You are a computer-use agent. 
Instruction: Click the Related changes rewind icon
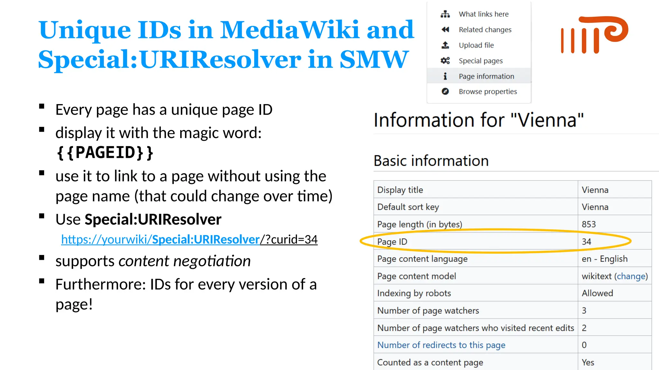pyautogui.click(x=445, y=30)
